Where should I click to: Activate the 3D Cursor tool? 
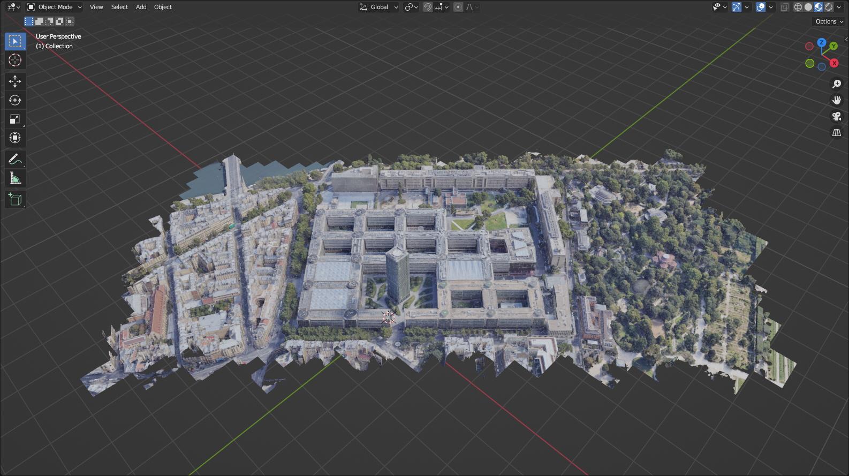point(15,60)
